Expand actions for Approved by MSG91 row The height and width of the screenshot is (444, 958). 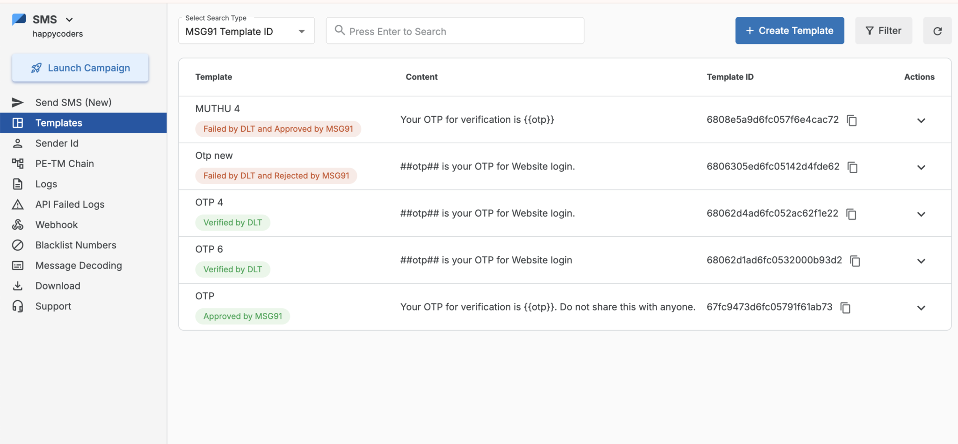point(921,308)
